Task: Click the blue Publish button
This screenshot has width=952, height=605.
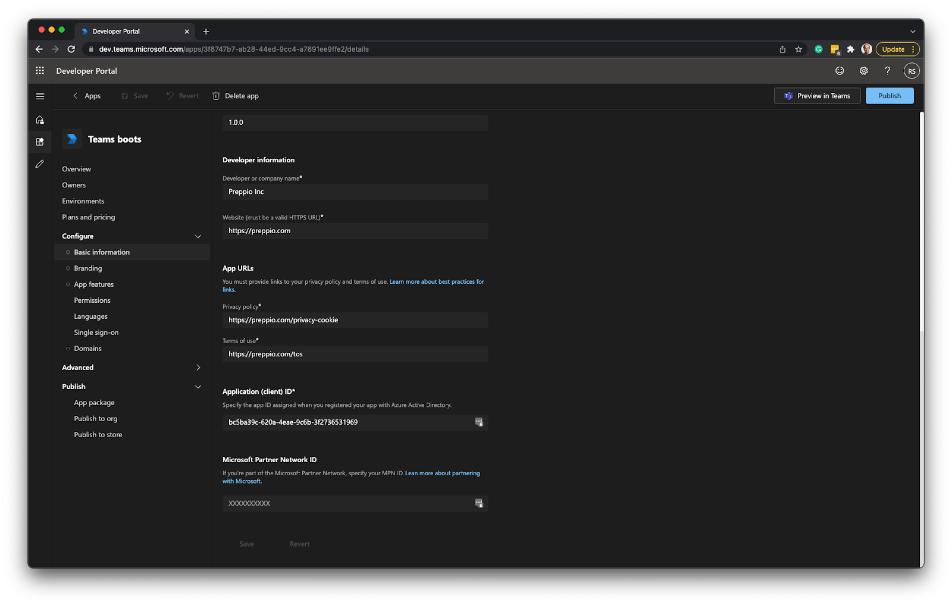Action: point(889,96)
